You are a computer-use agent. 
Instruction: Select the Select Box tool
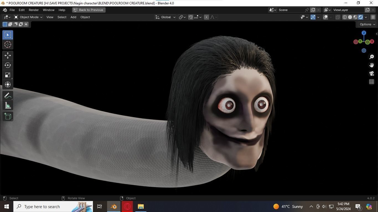click(x=8, y=35)
